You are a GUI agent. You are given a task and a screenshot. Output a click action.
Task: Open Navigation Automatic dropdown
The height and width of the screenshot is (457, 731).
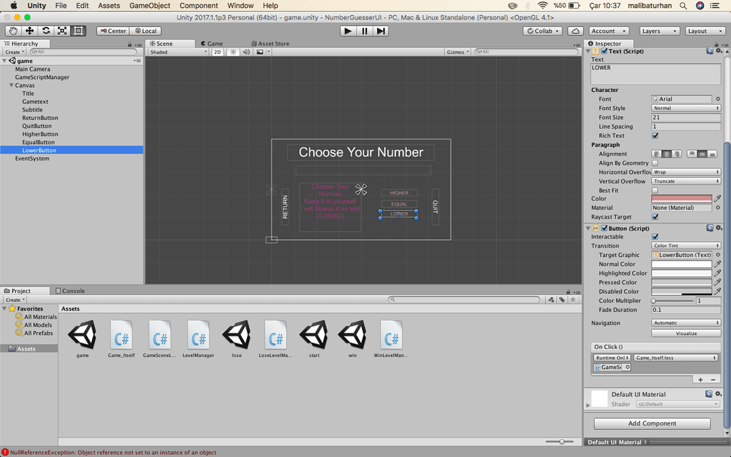[x=686, y=323]
